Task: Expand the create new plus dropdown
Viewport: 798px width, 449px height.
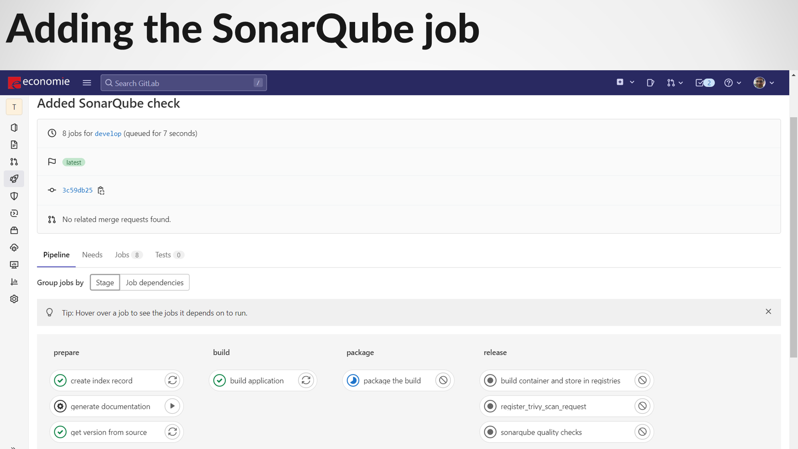Action: [625, 82]
